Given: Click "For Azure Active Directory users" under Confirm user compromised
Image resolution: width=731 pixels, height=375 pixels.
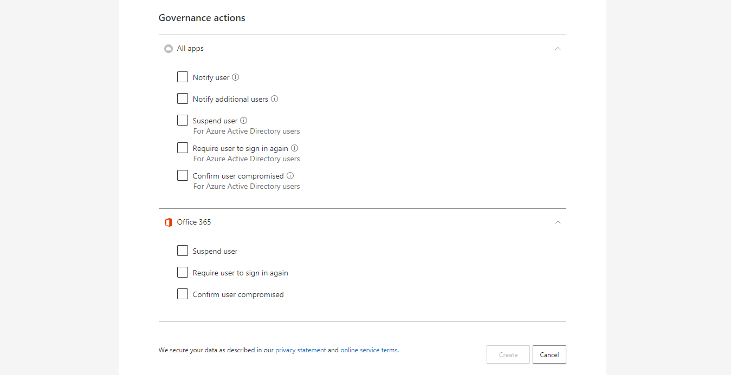Looking at the screenshot, I should 247,187.
